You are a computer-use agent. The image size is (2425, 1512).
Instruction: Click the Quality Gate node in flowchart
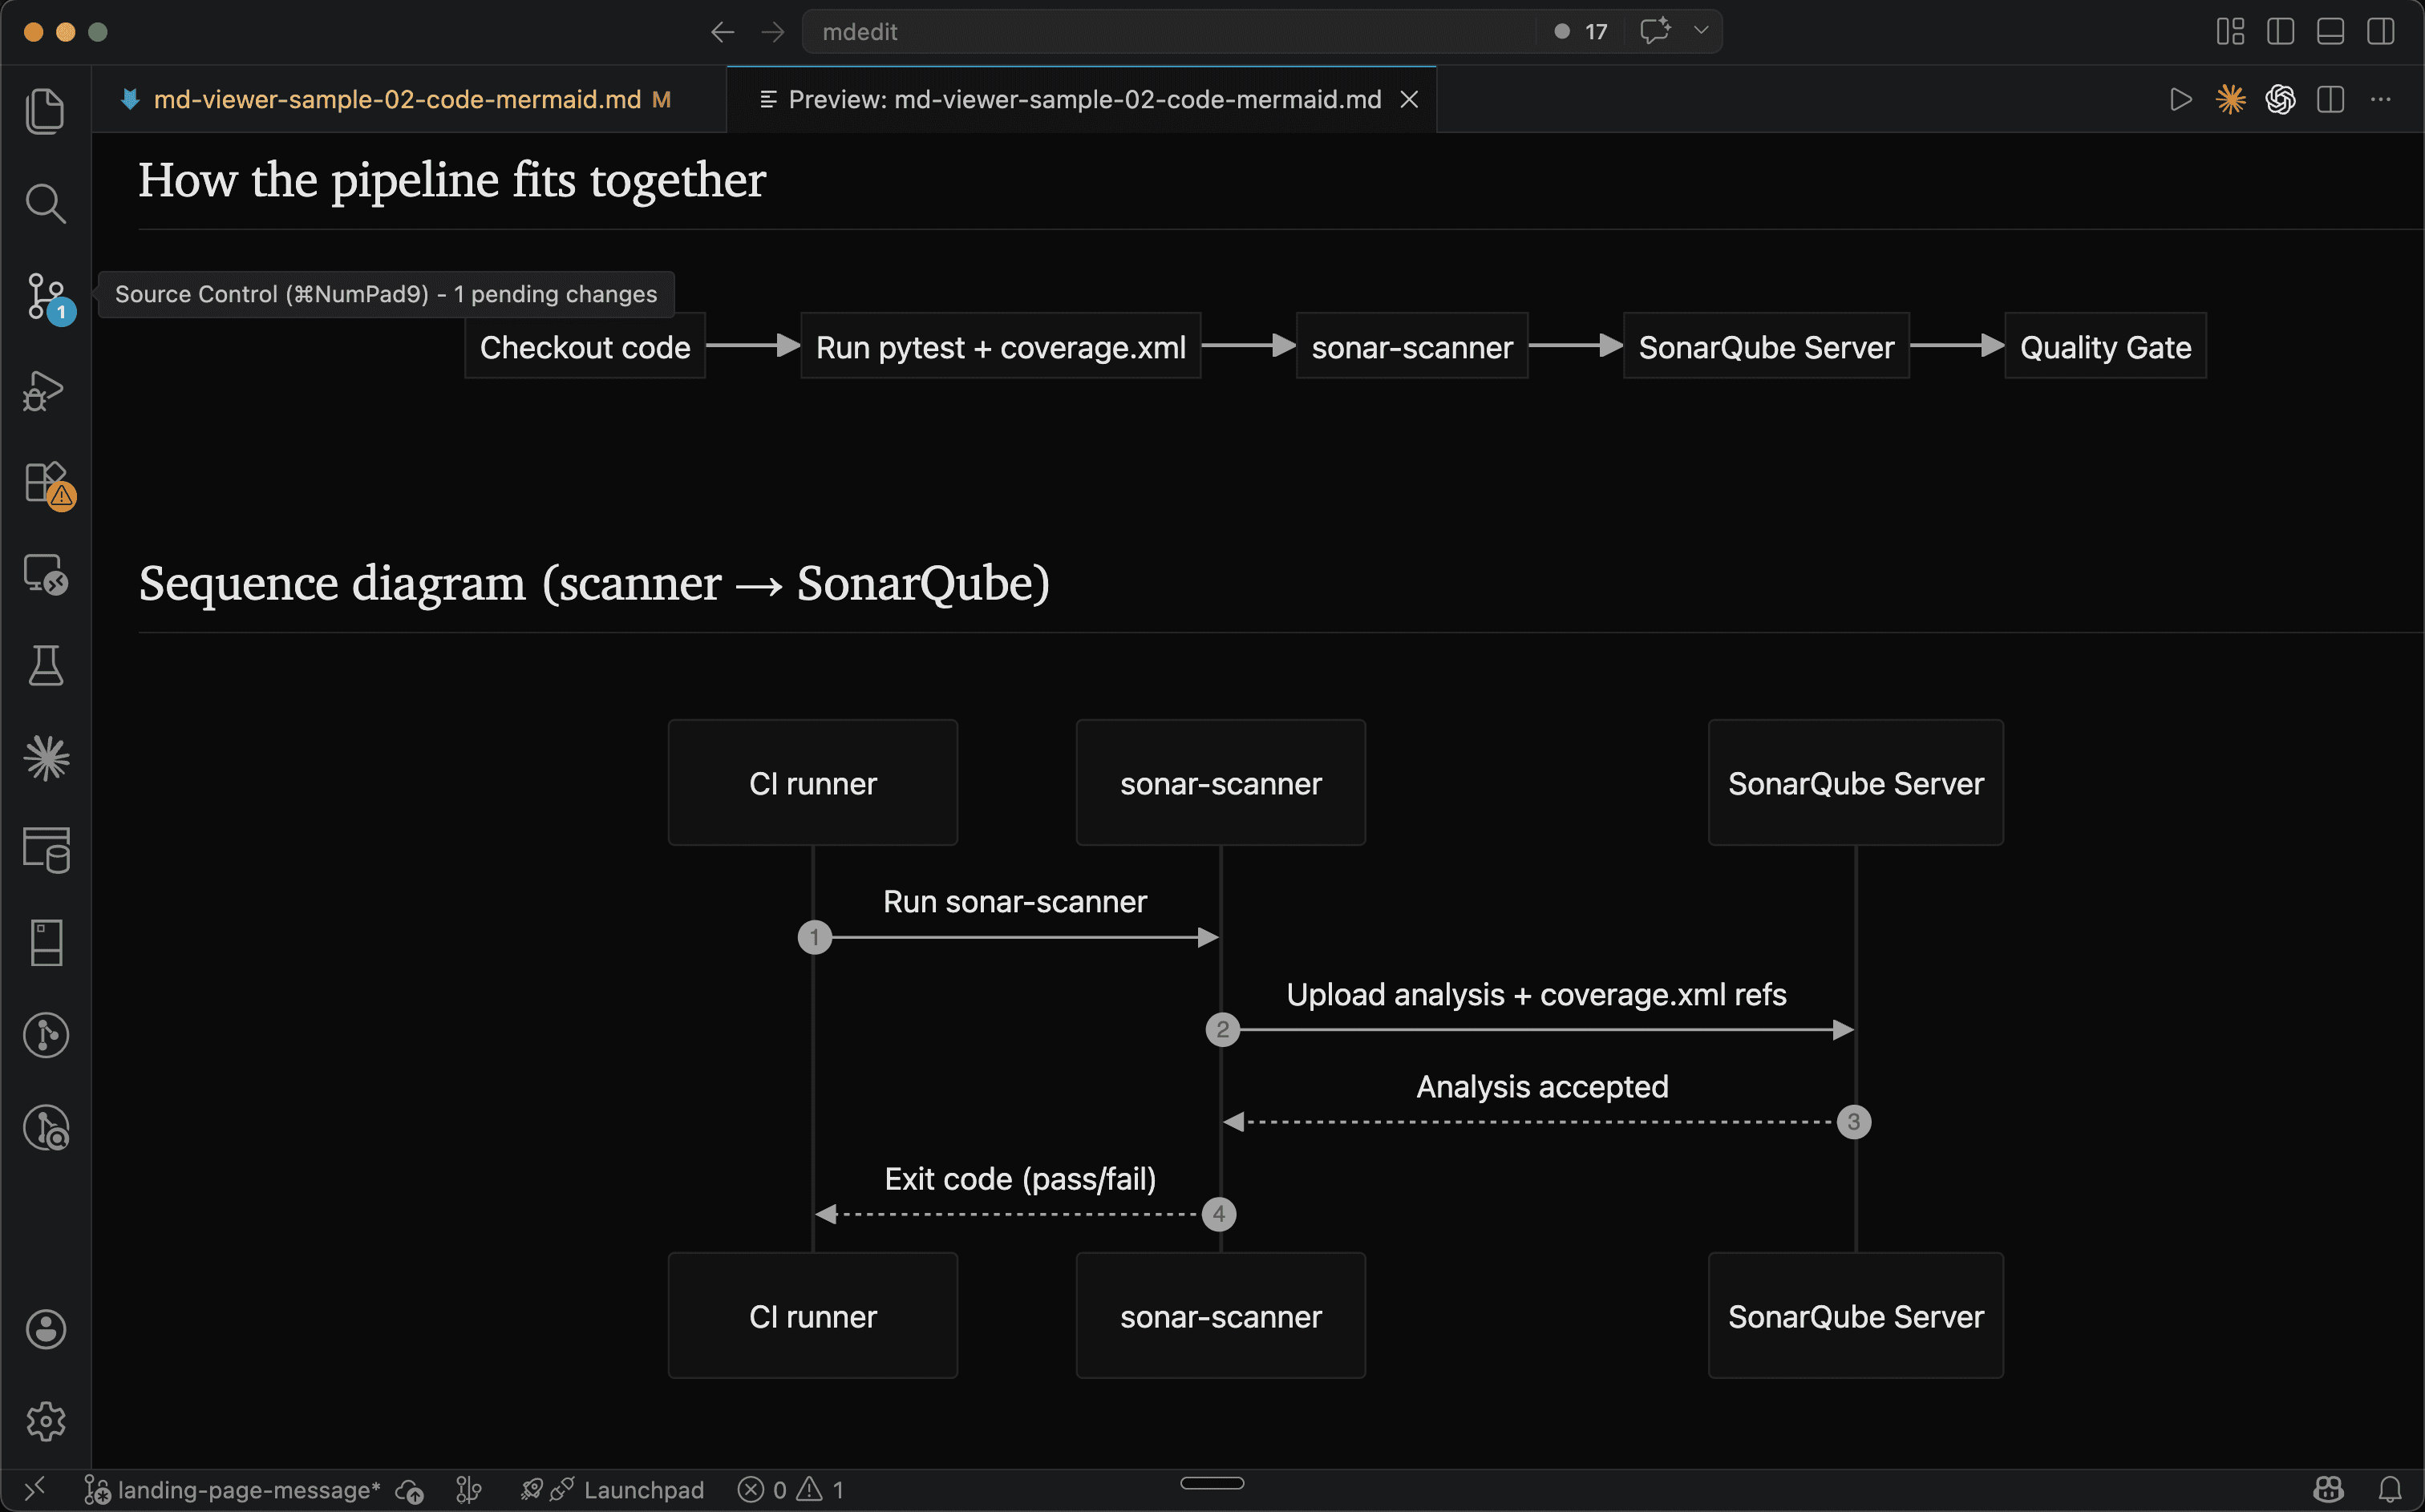pos(2105,346)
